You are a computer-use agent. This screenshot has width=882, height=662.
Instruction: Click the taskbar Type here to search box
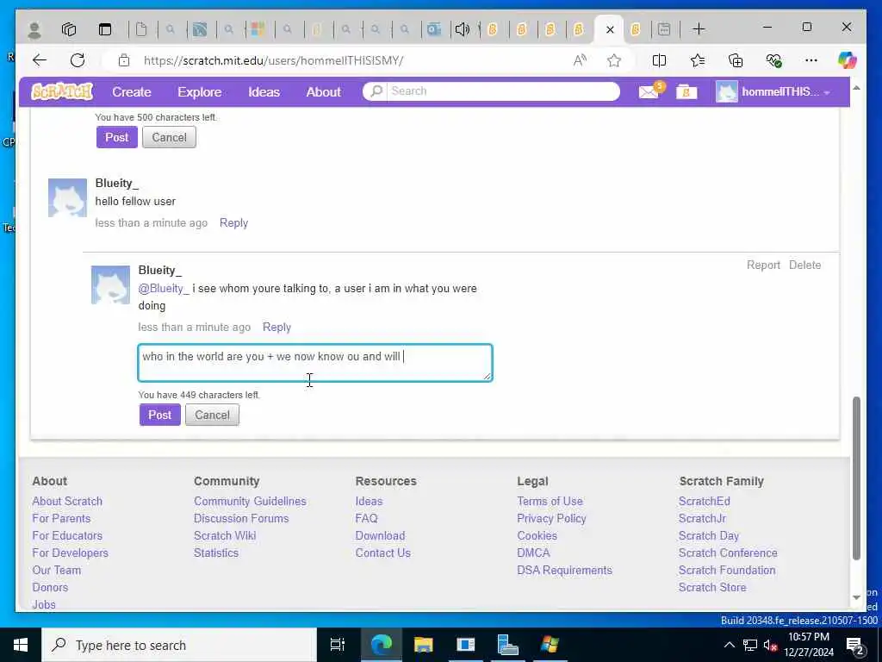(179, 645)
